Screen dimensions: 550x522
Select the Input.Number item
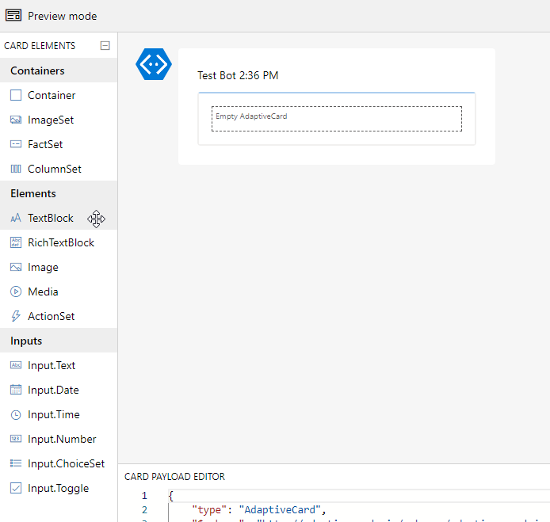point(59,439)
